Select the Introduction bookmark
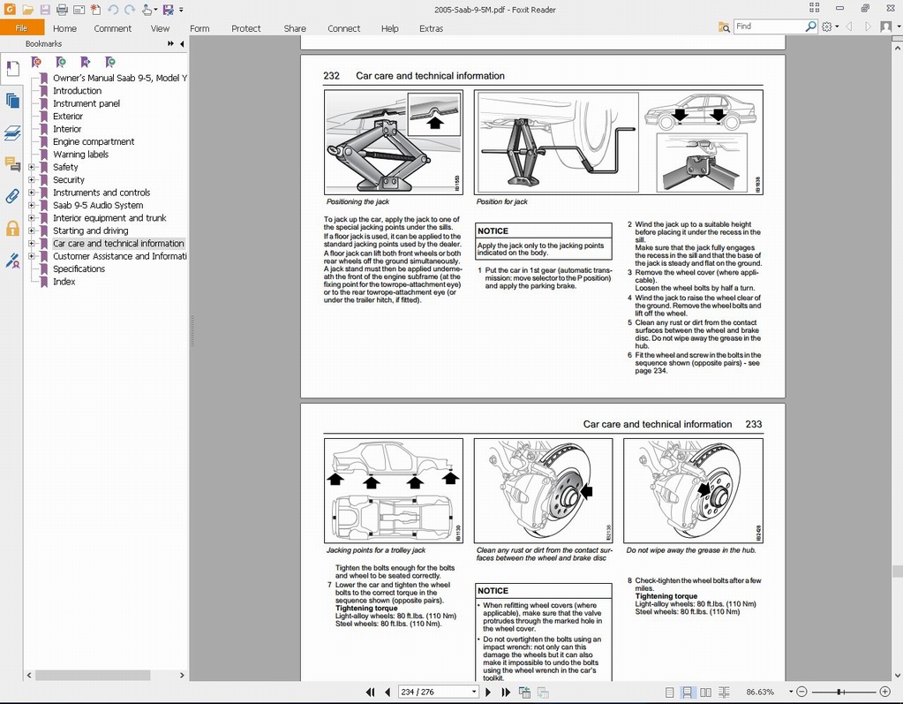The image size is (903, 704). click(x=77, y=91)
